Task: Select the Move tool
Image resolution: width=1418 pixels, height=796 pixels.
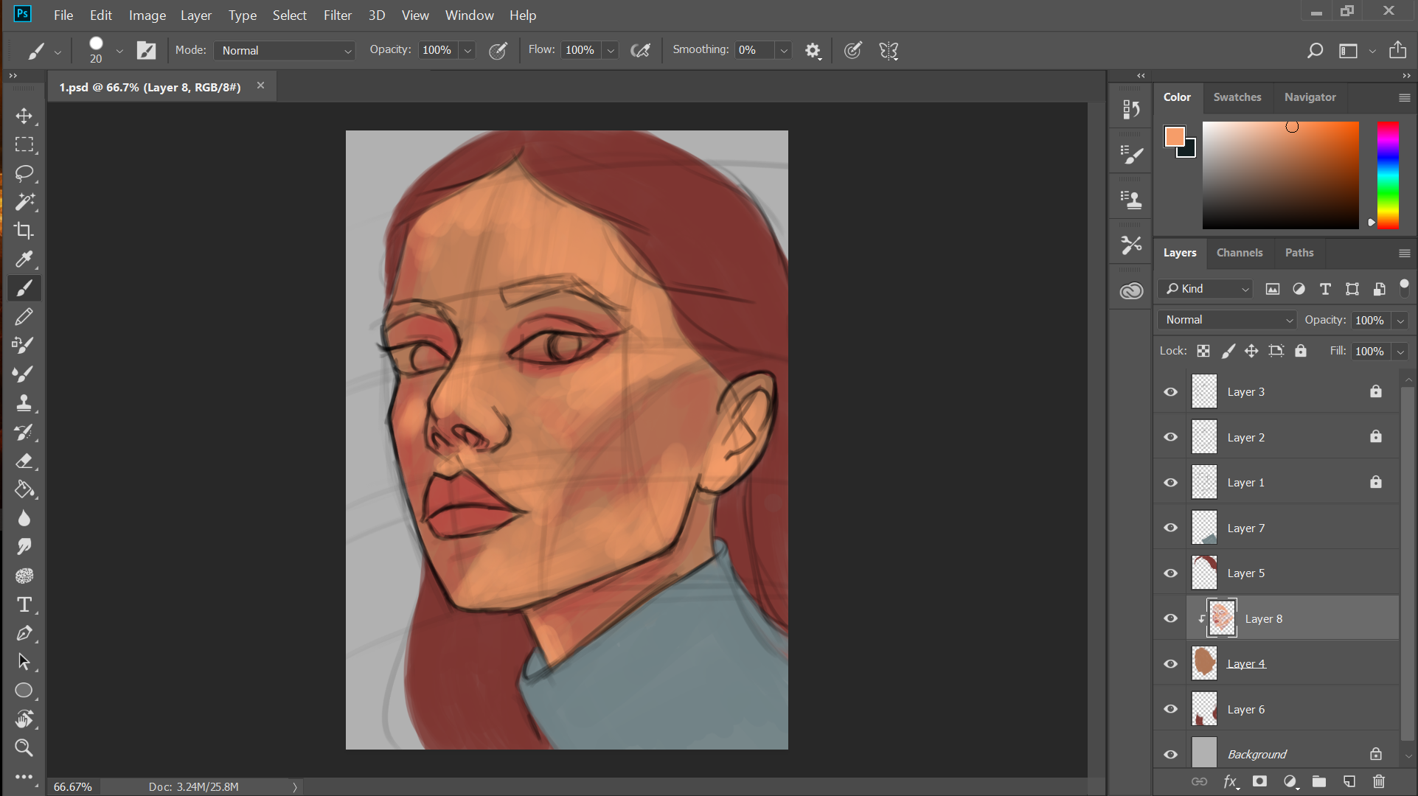Action: pos(24,116)
